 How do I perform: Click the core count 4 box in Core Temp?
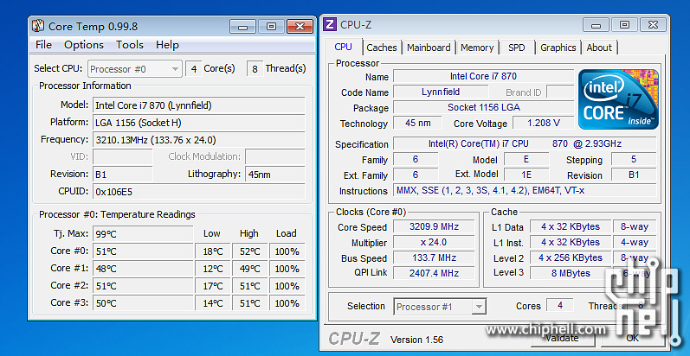(194, 69)
